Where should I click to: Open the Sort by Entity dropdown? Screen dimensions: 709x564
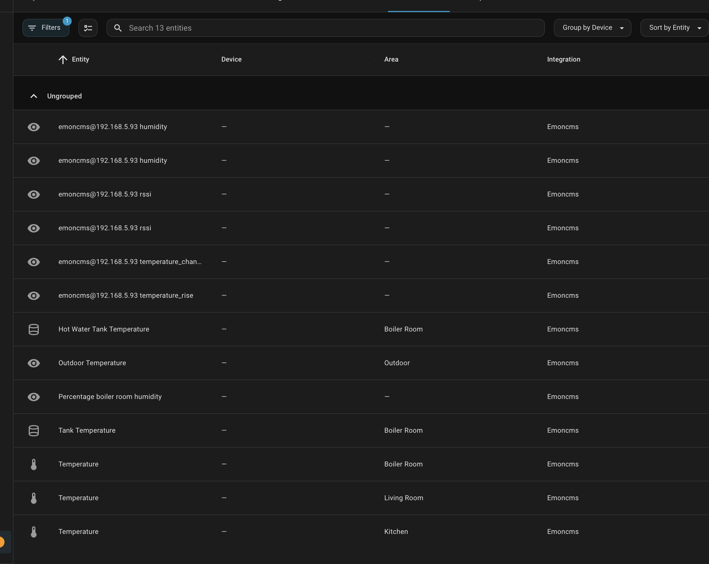pos(674,28)
